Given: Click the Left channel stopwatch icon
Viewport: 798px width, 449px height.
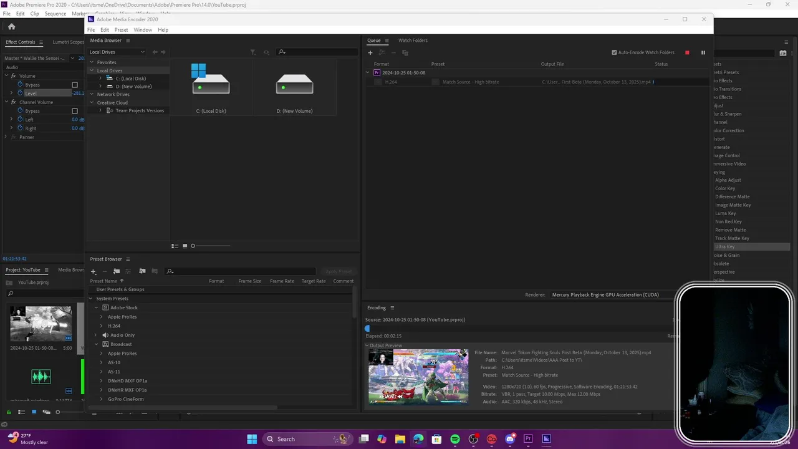Looking at the screenshot, I should 20,119.
